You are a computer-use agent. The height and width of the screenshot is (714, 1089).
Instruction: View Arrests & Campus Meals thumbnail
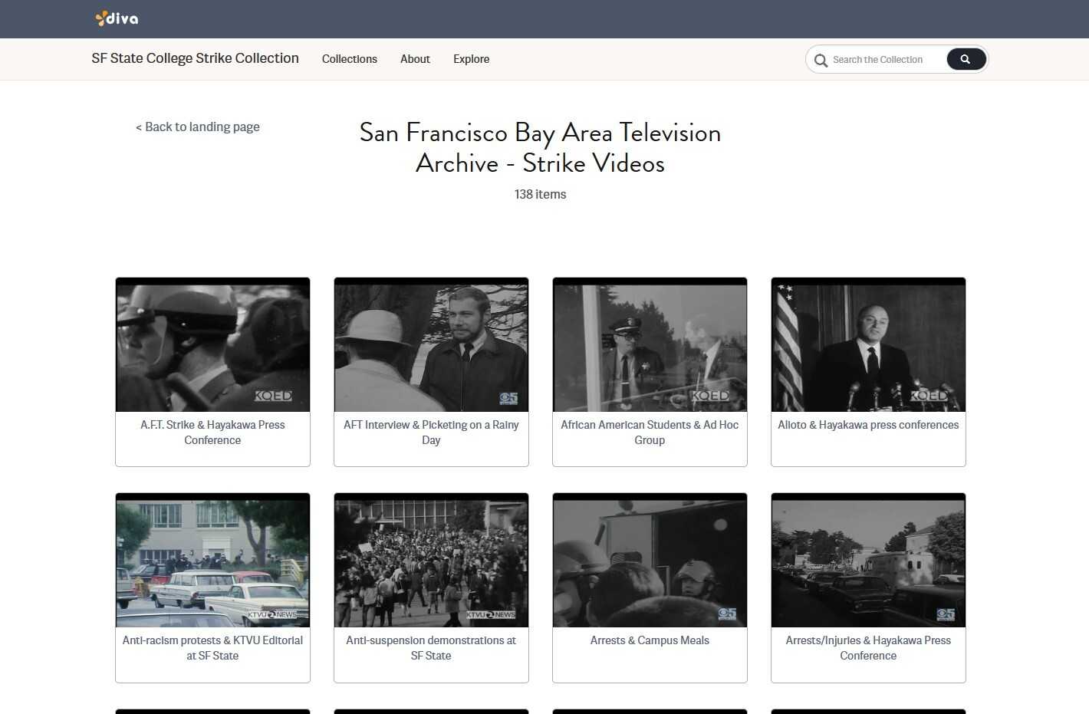tap(650, 561)
